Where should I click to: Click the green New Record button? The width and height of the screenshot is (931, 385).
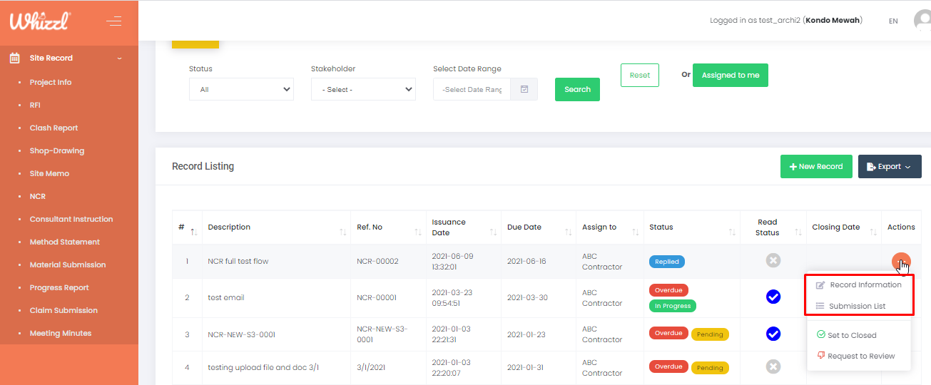click(x=815, y=167)
